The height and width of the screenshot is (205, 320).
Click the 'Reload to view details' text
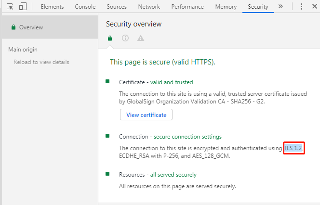click(41, 62)
